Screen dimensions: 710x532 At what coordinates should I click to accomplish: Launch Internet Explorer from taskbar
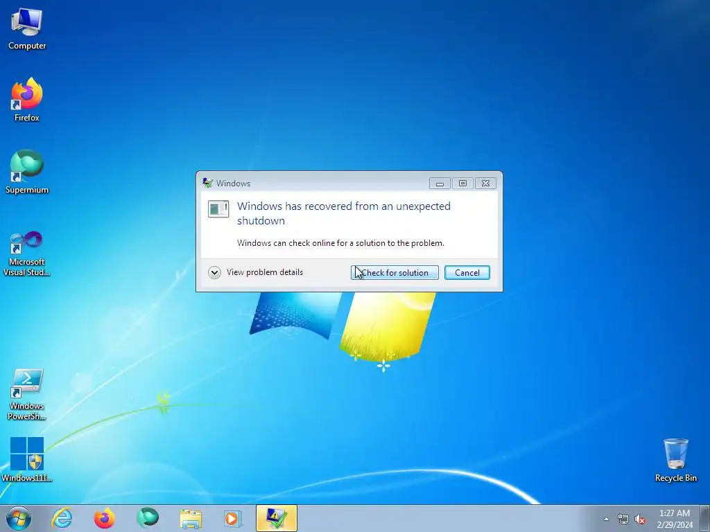point(62,518)
